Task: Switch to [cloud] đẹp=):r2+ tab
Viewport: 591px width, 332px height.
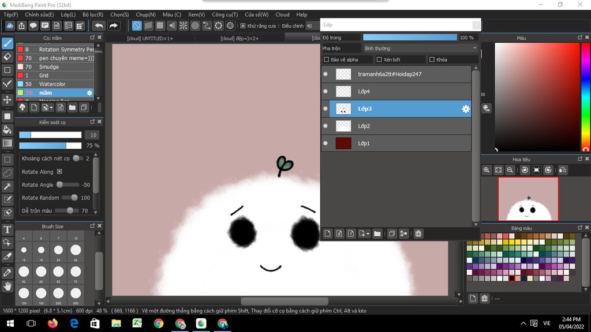Action: point(240,39)
